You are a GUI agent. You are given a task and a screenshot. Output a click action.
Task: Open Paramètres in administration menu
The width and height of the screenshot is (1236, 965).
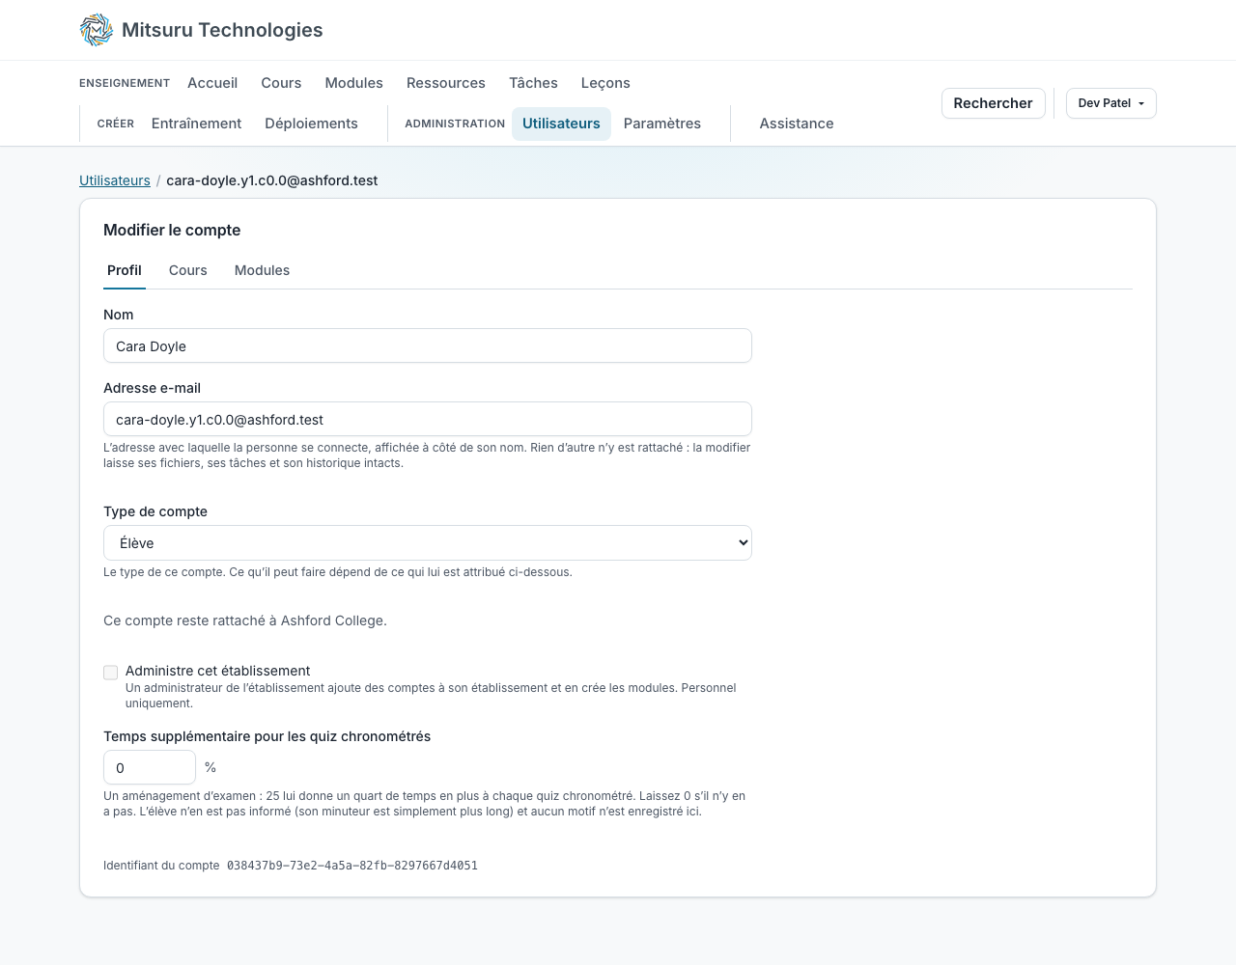point(662,124)
